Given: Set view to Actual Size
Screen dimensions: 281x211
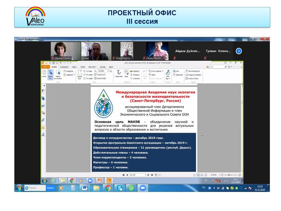Looking at the screenshot, I should point(79,74).
